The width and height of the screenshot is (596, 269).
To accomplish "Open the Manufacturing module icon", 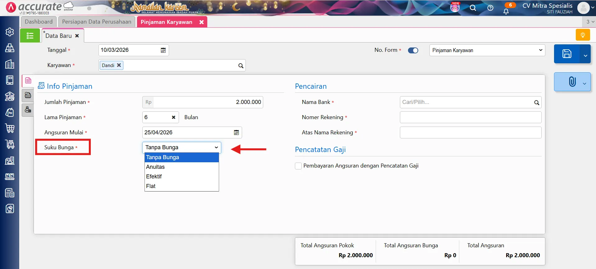I will click(10, 177).
